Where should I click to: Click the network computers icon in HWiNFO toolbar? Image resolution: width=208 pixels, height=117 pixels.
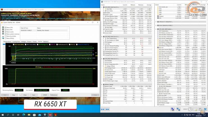173,109
